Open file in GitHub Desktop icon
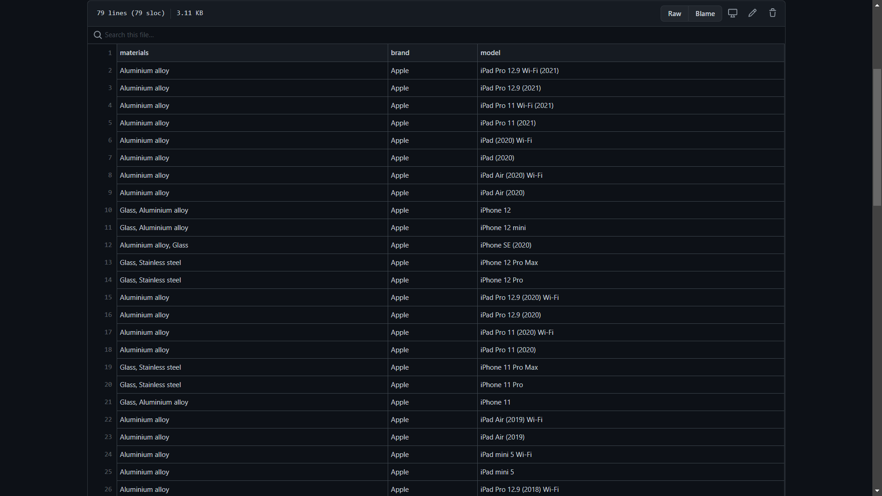Viewport: 882px width, 496px height. (x=733, y=13)
